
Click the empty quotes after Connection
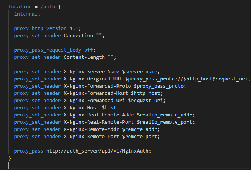pyautogui.click(x=99, y=35)
